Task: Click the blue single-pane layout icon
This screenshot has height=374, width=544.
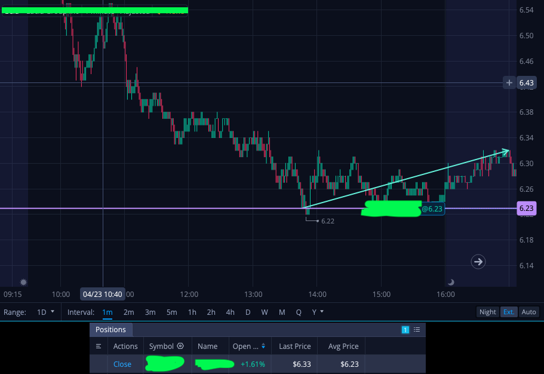Action: pos(405,330)
